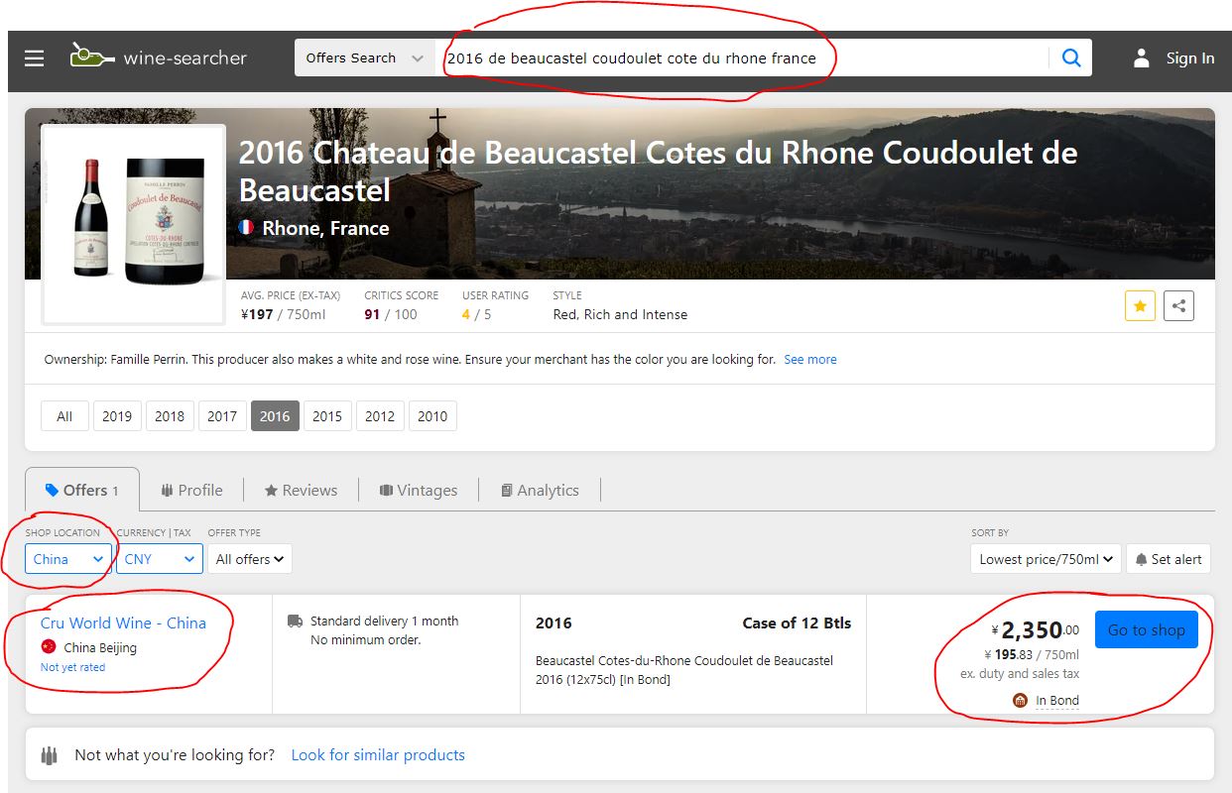Open the hamburger menu
1232x793 pixels.
pyautogui.click(x=35, y=58)
